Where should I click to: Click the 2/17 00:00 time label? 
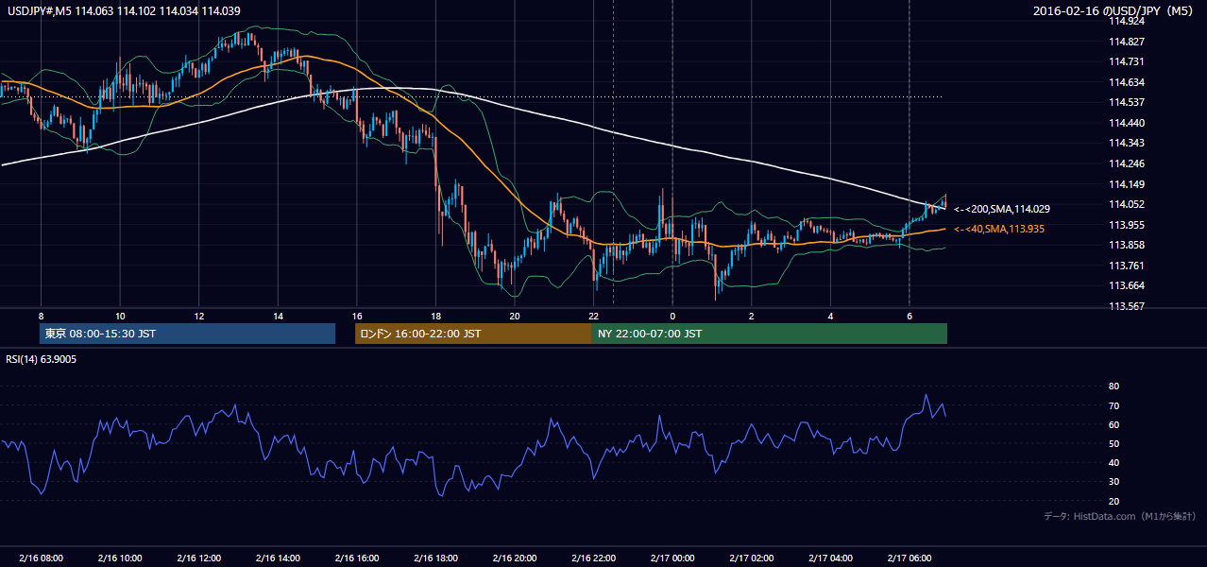(672, 558)
